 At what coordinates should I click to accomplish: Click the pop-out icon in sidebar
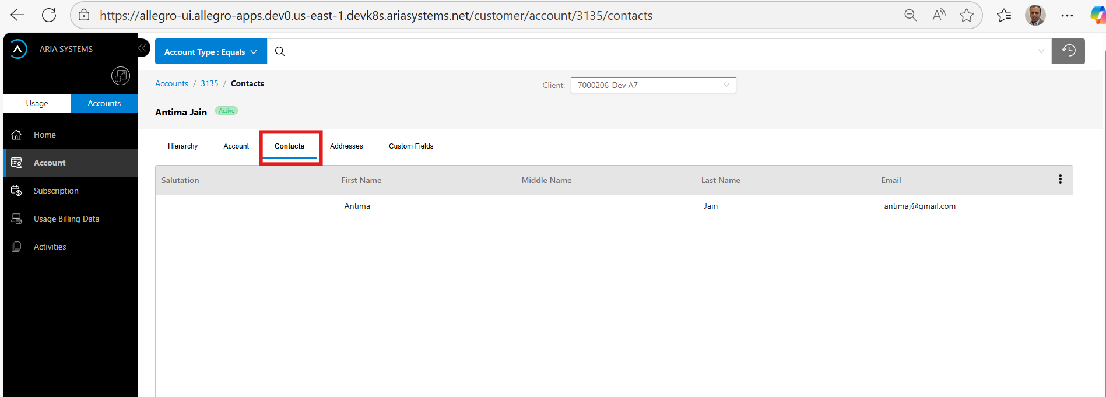tap(120, 76)
